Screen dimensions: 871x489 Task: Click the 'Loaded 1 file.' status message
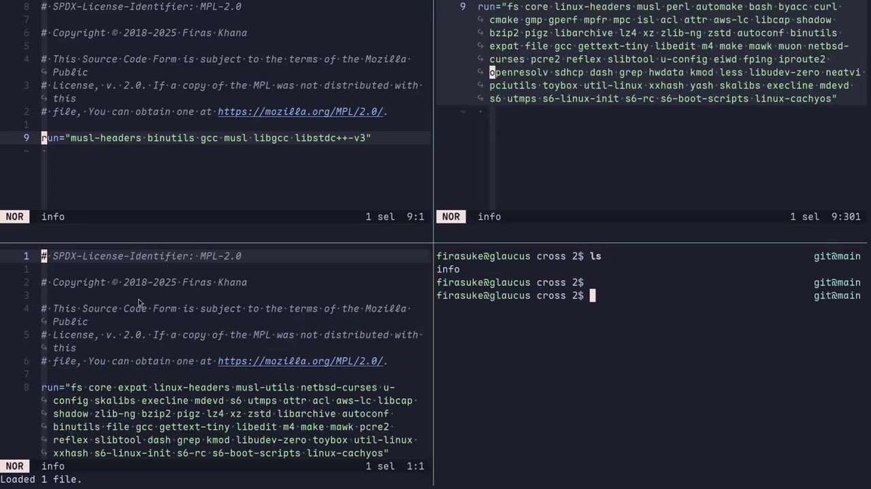point(41,479)
